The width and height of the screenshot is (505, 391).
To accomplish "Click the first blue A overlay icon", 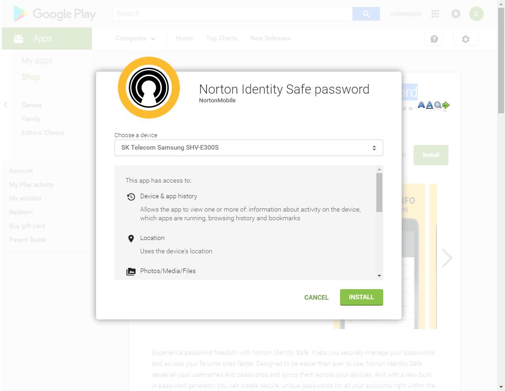I will [x=421, y=105].
